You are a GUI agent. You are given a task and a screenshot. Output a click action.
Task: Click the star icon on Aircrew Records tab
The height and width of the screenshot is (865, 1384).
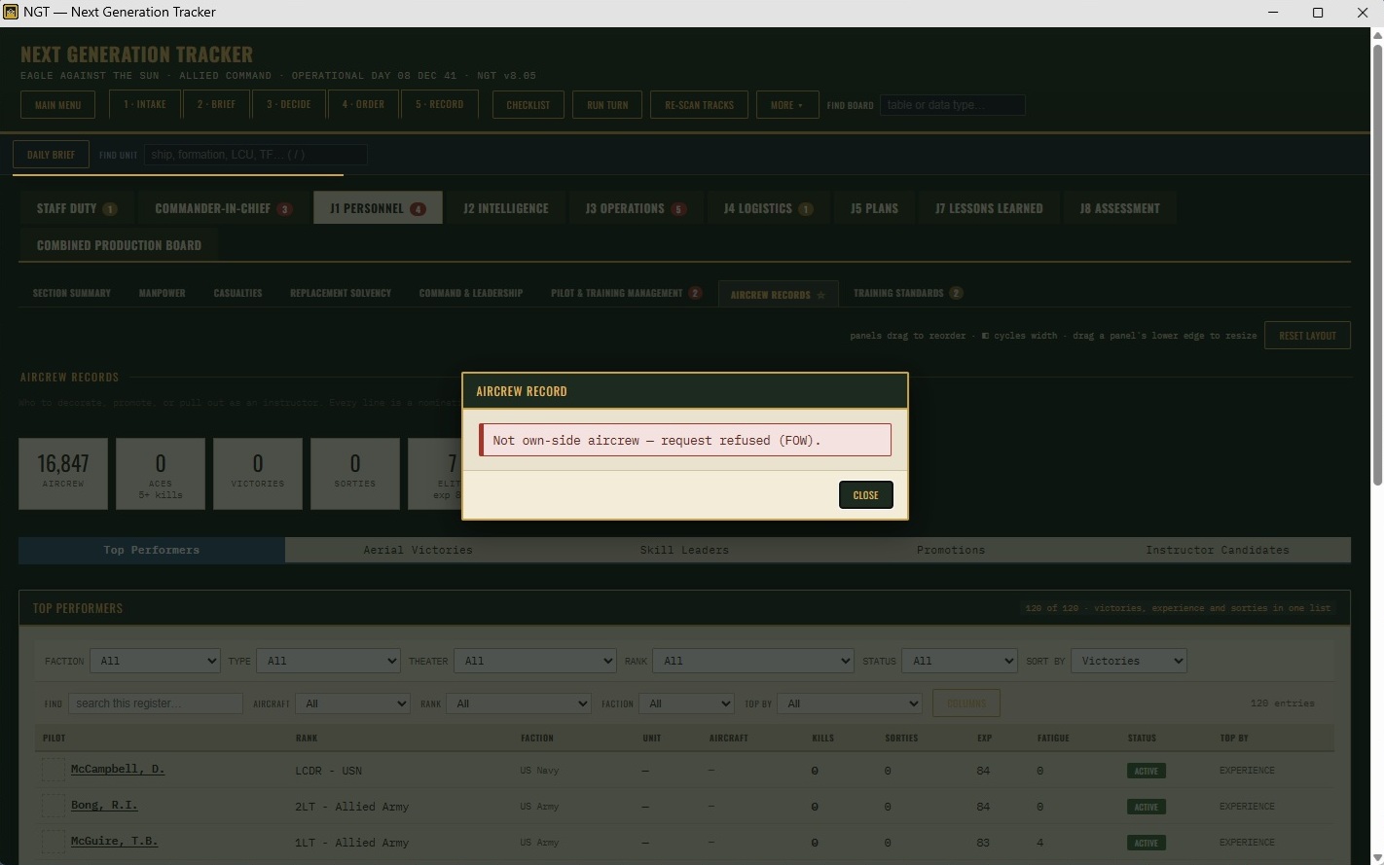[x=821, y=295]
